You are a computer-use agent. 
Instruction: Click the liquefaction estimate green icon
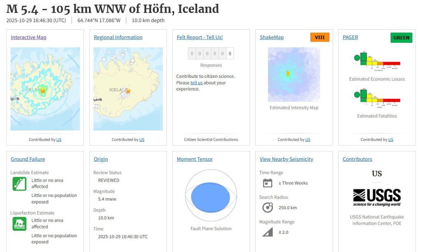(19, 224)
